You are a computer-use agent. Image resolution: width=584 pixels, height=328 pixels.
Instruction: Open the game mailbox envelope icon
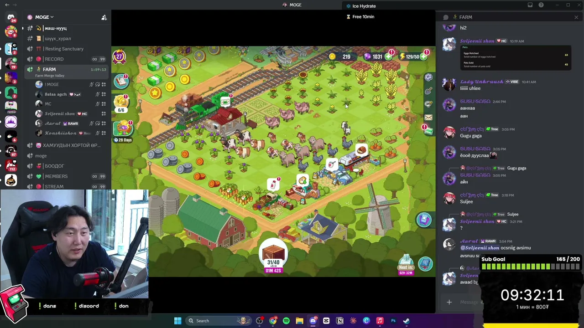click(x=428, y=117)
